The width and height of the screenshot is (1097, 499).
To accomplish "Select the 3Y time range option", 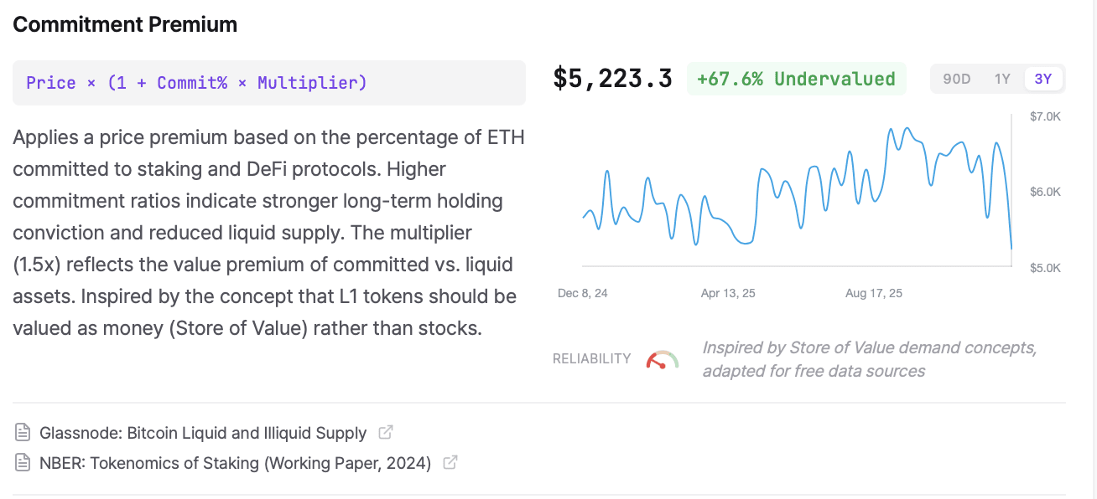I will (x=1043, y=80).
